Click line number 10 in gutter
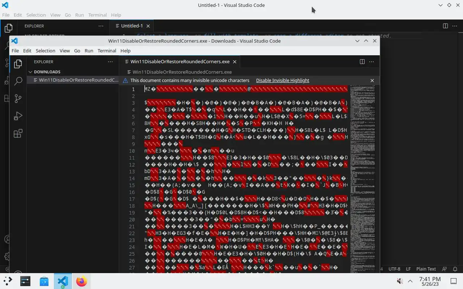Image resolution: width=463 pixels, height=289 pixels. coord(132,151)
